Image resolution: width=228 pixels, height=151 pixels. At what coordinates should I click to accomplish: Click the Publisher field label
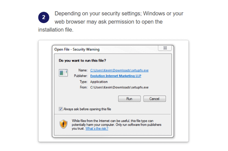coord(81,76)
